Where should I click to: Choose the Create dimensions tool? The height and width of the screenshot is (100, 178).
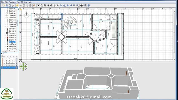coord(55,6)
